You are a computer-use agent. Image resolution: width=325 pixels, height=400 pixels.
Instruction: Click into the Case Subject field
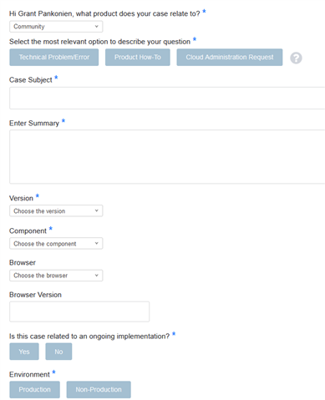pyautogui.click(x=167, y=98)
